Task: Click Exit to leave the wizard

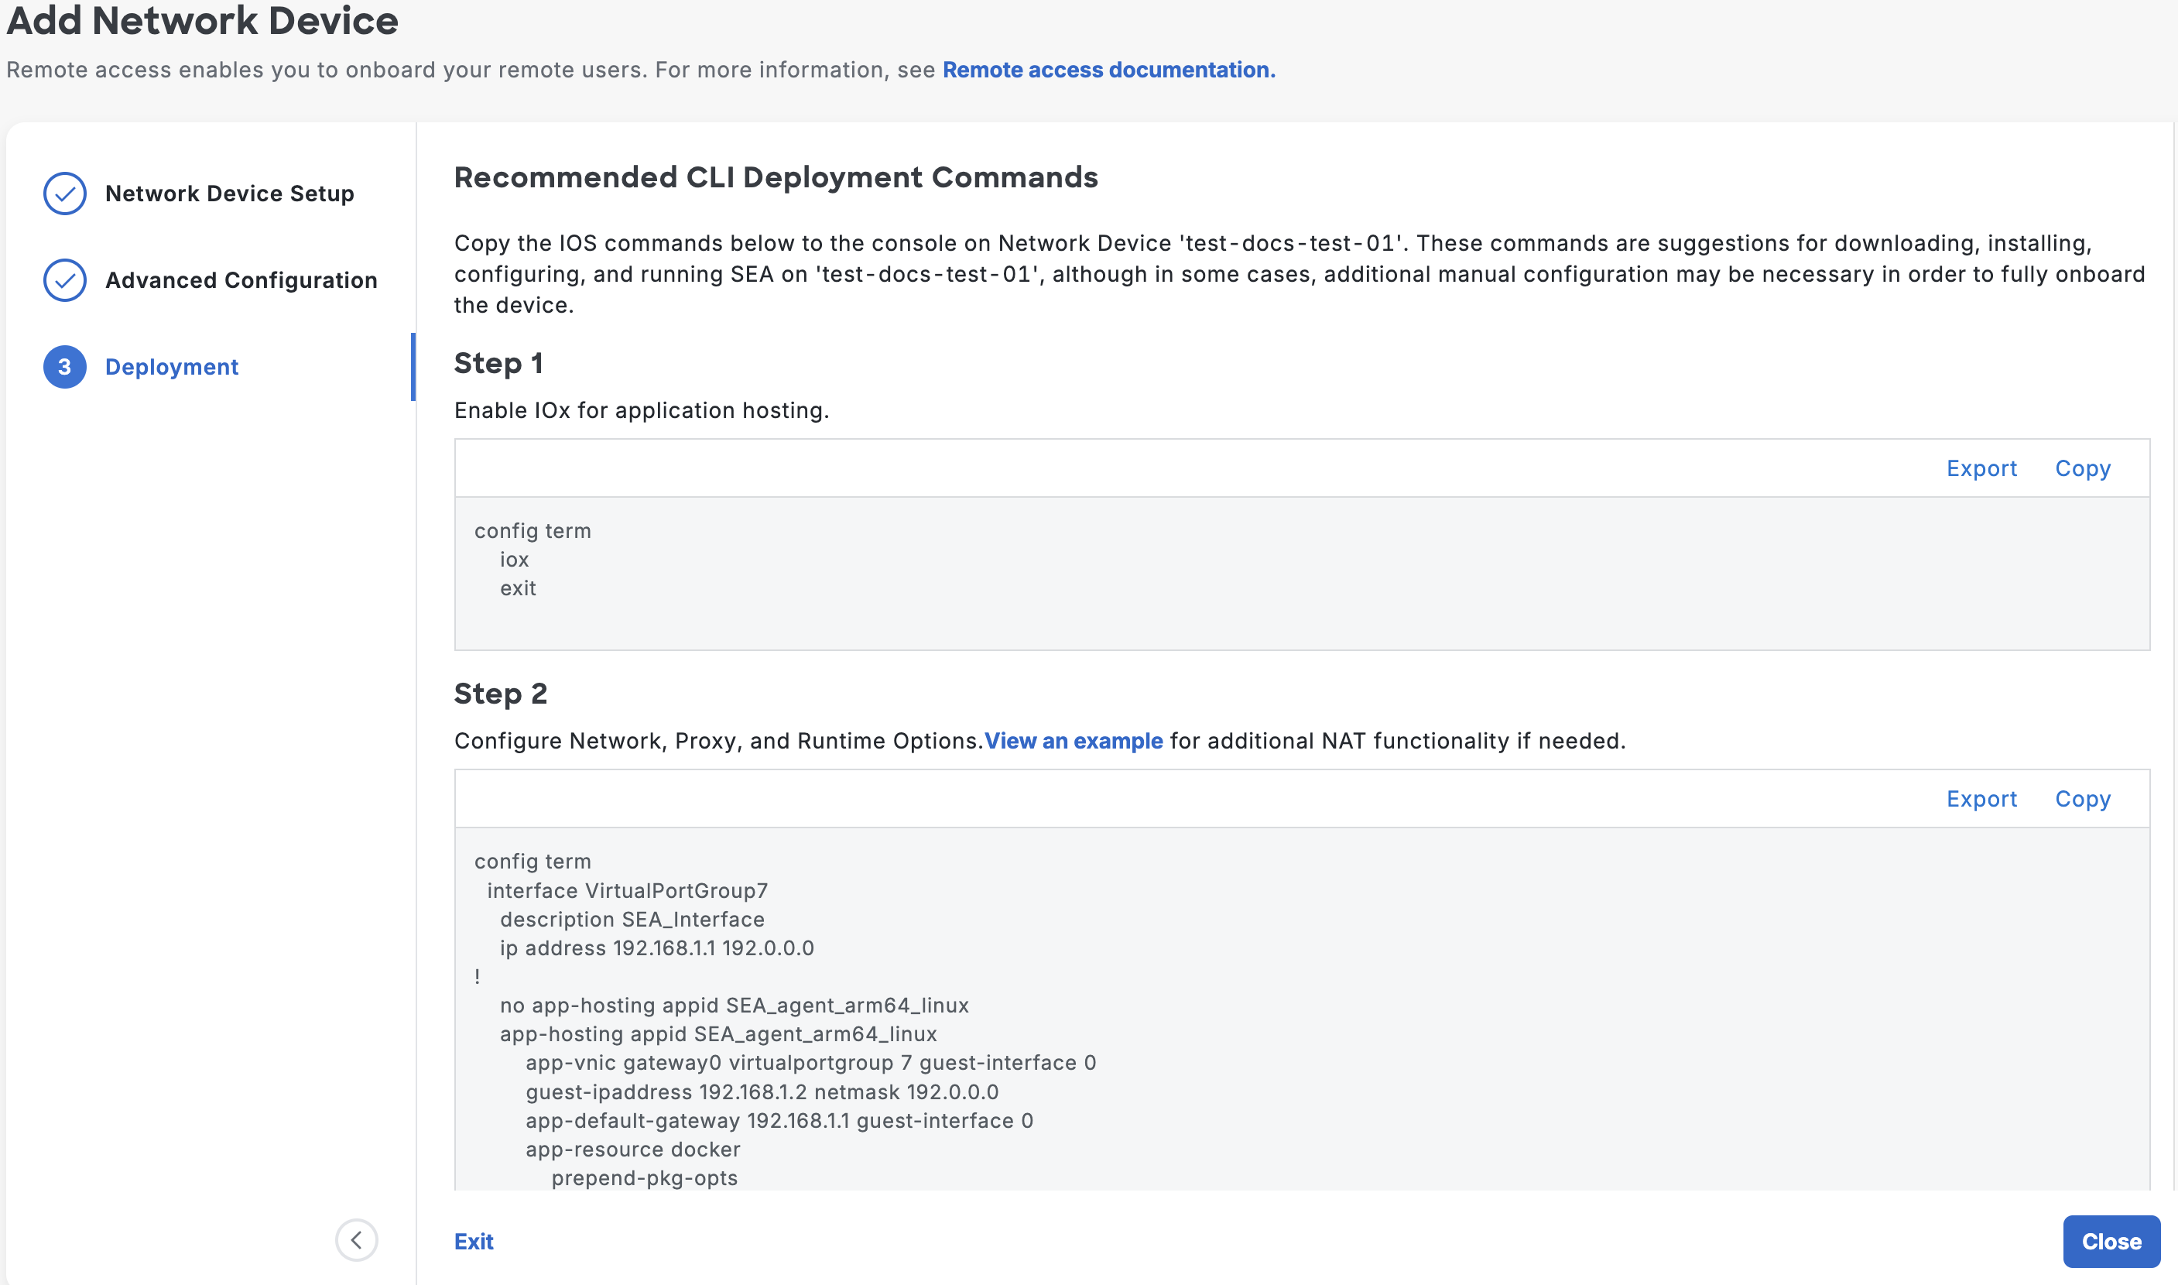Action: [x=474, y=1240]
